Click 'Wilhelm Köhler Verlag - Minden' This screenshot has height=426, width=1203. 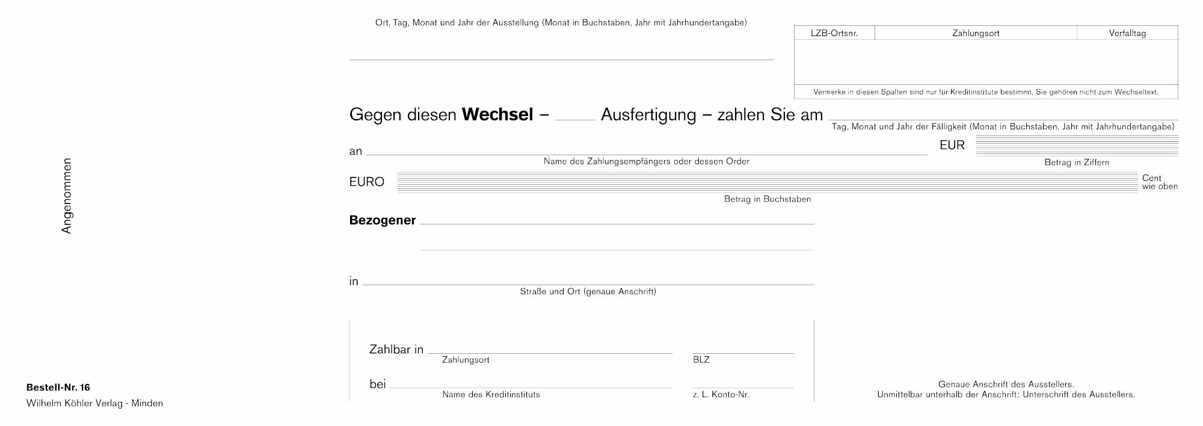pyautogui.click(x=94, y=403)
